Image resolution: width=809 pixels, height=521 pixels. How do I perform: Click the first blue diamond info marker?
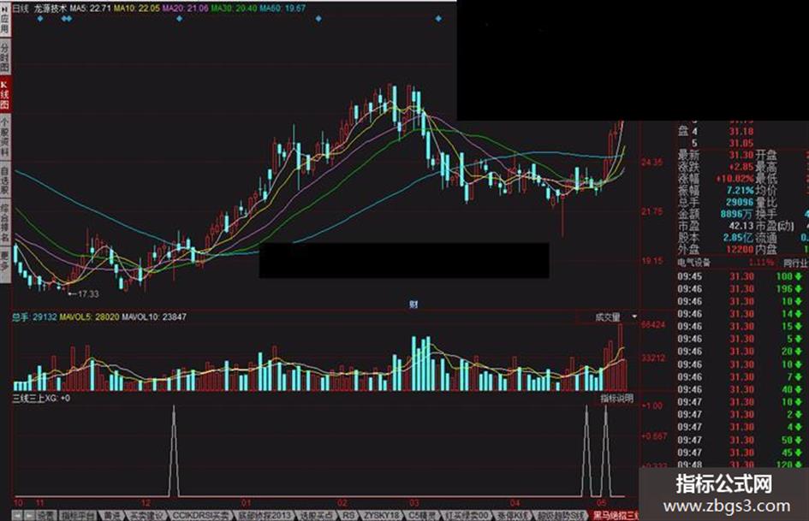coord(40,19)
